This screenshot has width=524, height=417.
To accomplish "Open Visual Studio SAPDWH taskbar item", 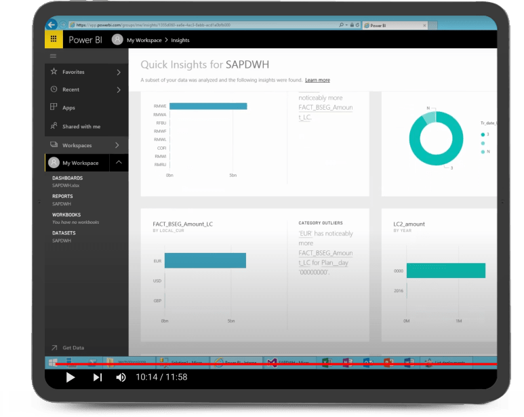I will tap(289, 363).
